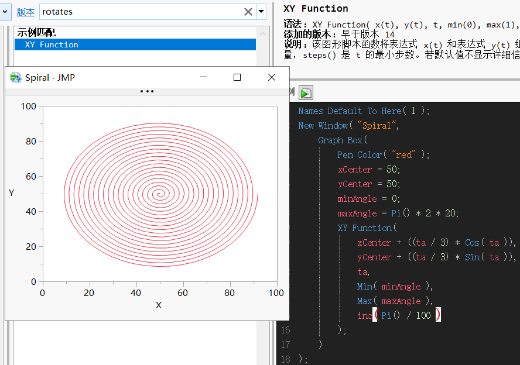The width and height of the screenshot is (520, 365).
Task: Open the 版本 link
Action: 25,11
